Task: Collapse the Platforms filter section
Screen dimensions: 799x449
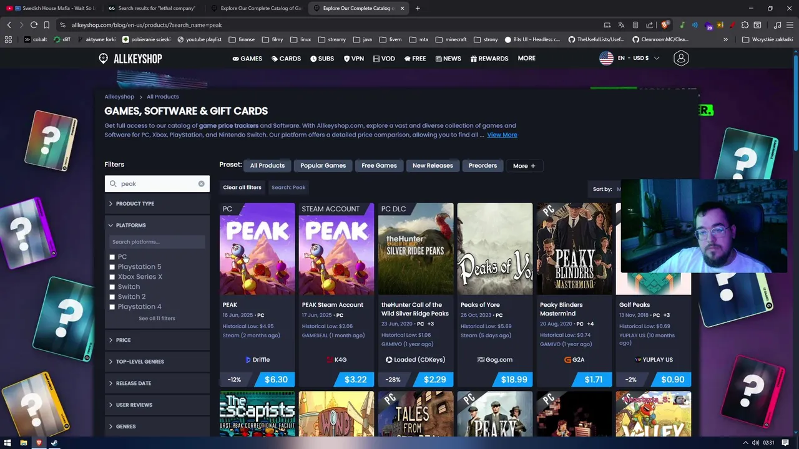Action: [x=157, y=225]
